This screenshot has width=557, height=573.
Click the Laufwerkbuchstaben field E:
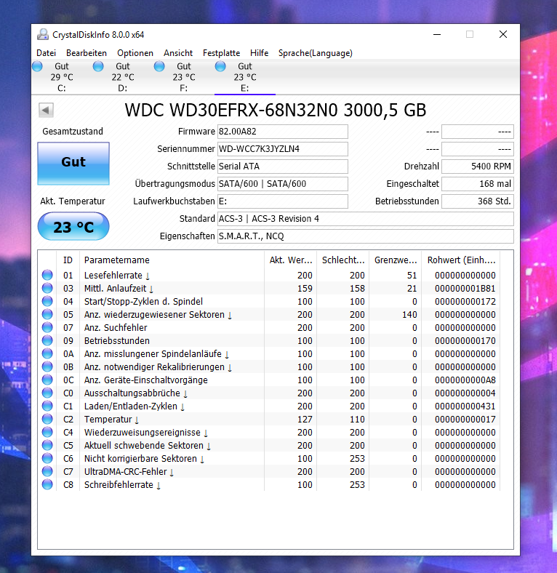click(283, 201)
